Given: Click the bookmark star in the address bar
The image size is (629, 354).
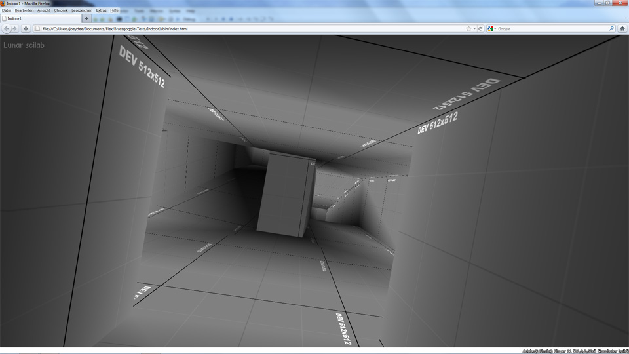Looking at the screenshot, I should (x=468, y=29).
